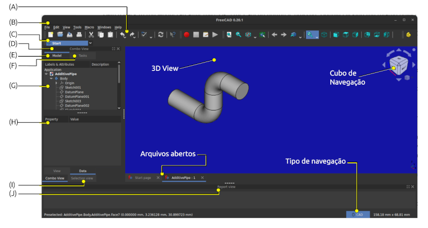Click the Open file folder icon
428x228 pixels.
click(x=60, y=35)
